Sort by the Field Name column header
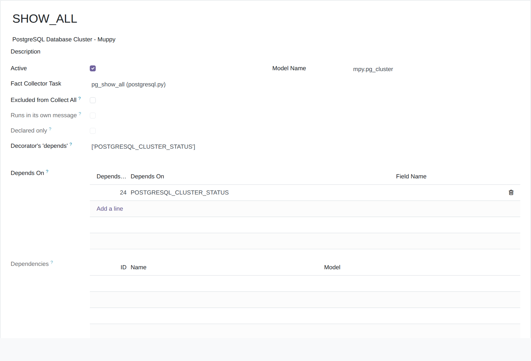Screen dimensions: 531x361 [x=411, y=176]
